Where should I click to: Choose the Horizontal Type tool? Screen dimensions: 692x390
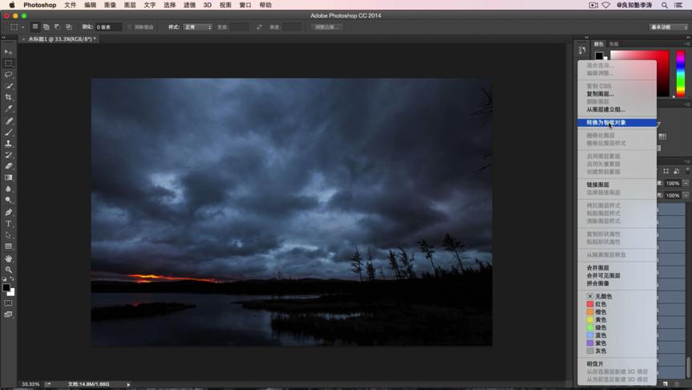9,224
